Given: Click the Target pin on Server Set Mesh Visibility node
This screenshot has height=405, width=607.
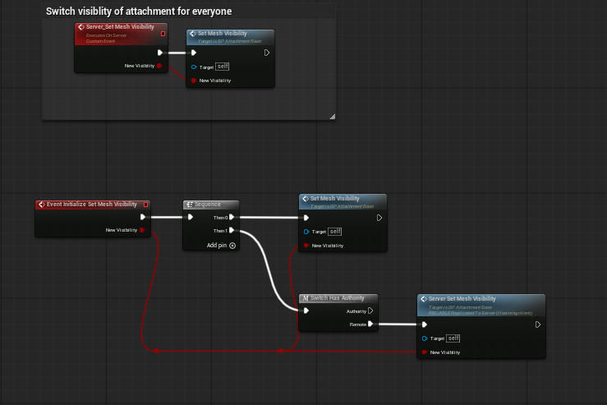Looking at the screenshot, I should coord(425,338).
